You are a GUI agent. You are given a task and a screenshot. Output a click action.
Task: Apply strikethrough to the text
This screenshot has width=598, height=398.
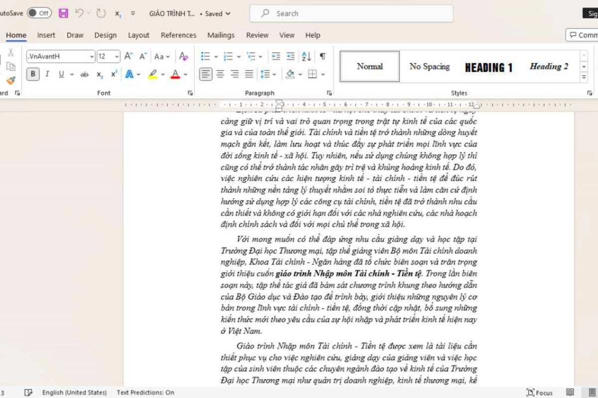pos(85,74)
